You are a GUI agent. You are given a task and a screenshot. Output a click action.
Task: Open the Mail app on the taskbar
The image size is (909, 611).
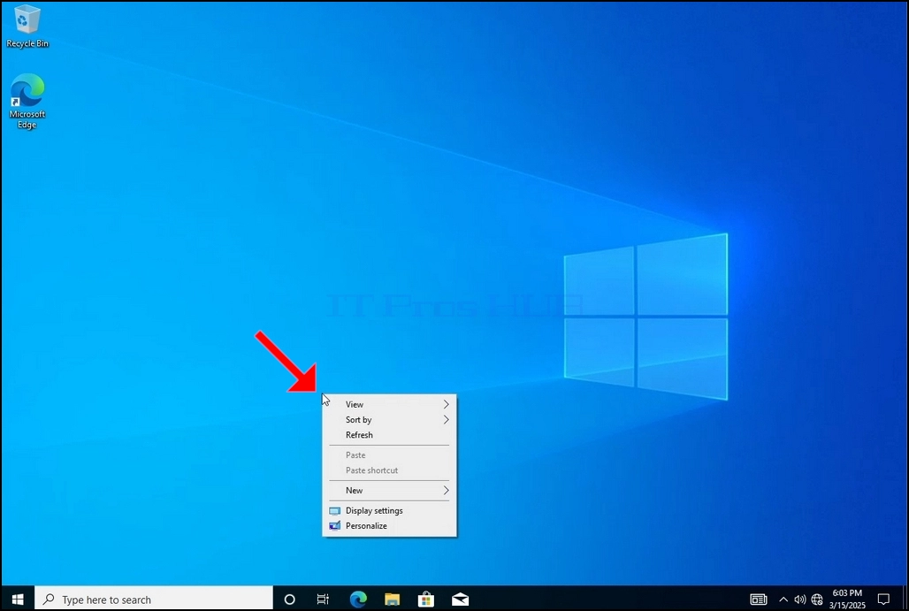coord(461,600)
